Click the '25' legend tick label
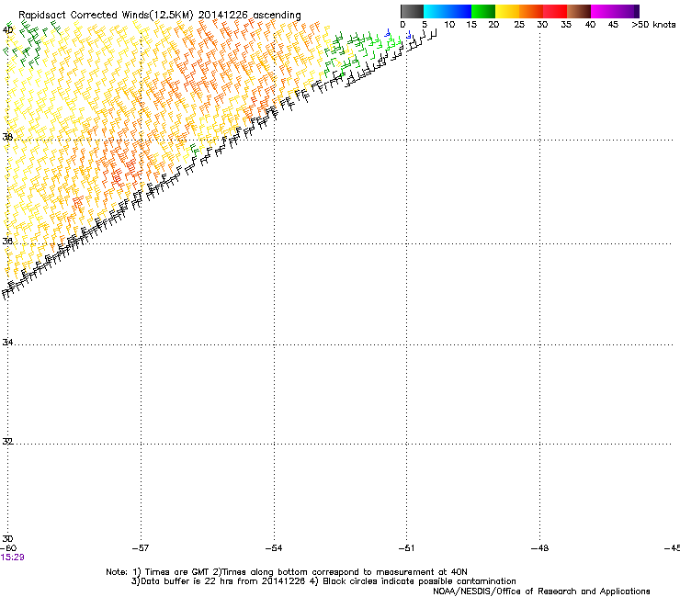This screenshot has width=680, height=597. pos(519,25)
